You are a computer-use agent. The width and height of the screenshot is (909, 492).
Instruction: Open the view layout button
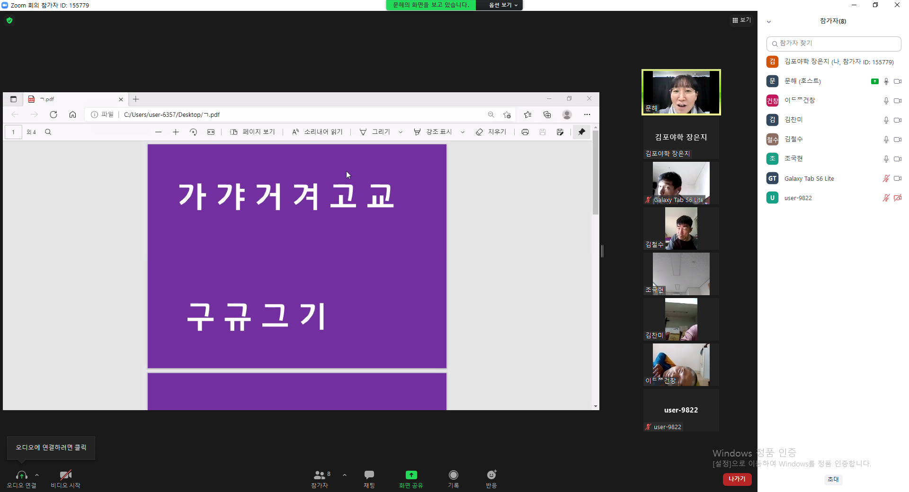(741, 20)
